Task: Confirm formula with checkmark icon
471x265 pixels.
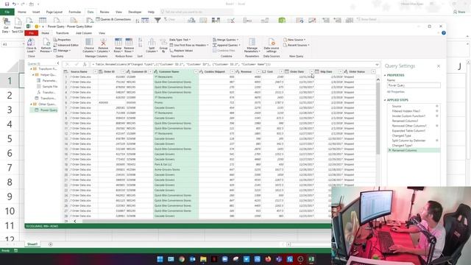Action: click(x=77, y=65)
